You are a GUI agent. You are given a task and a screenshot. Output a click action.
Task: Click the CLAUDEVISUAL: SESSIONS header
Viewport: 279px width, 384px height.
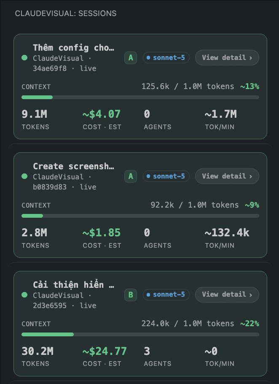65,14
